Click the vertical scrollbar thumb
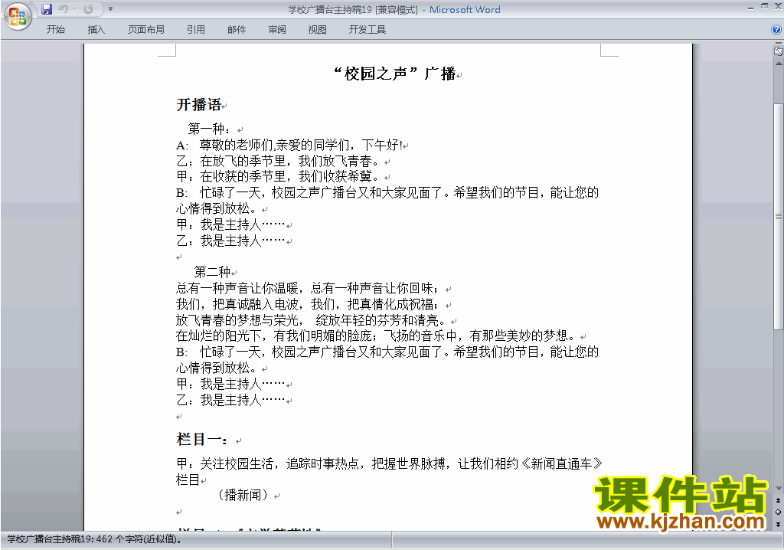The width and height of the screenshot is (784, 550). (x=778, y=217)
